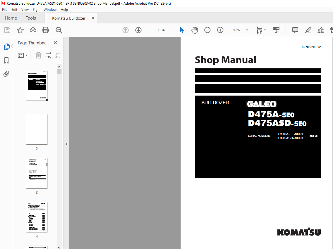Click the scrolling mode read icon
Screen dimensions: 333x249
[x=276, y=30]
